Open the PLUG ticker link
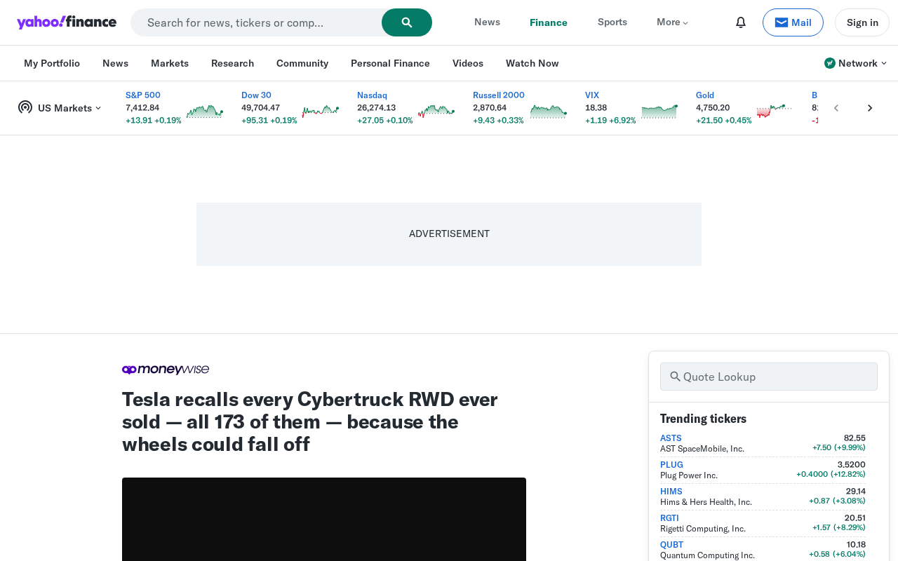This screenshot has height=561, width=898. point(671,465)
